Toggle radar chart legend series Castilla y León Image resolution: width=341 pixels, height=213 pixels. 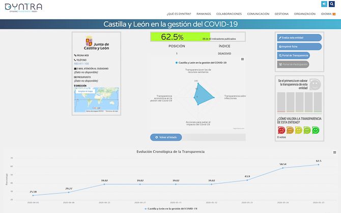pos(201,62)
